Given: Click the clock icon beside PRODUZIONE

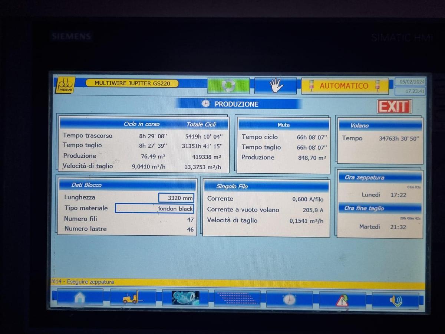Looking at the screenshot, I should (x=206, y=104).
